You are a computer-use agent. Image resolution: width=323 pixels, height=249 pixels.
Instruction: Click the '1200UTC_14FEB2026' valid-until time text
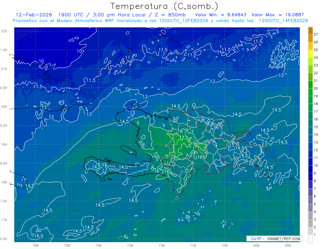point(283,21)
